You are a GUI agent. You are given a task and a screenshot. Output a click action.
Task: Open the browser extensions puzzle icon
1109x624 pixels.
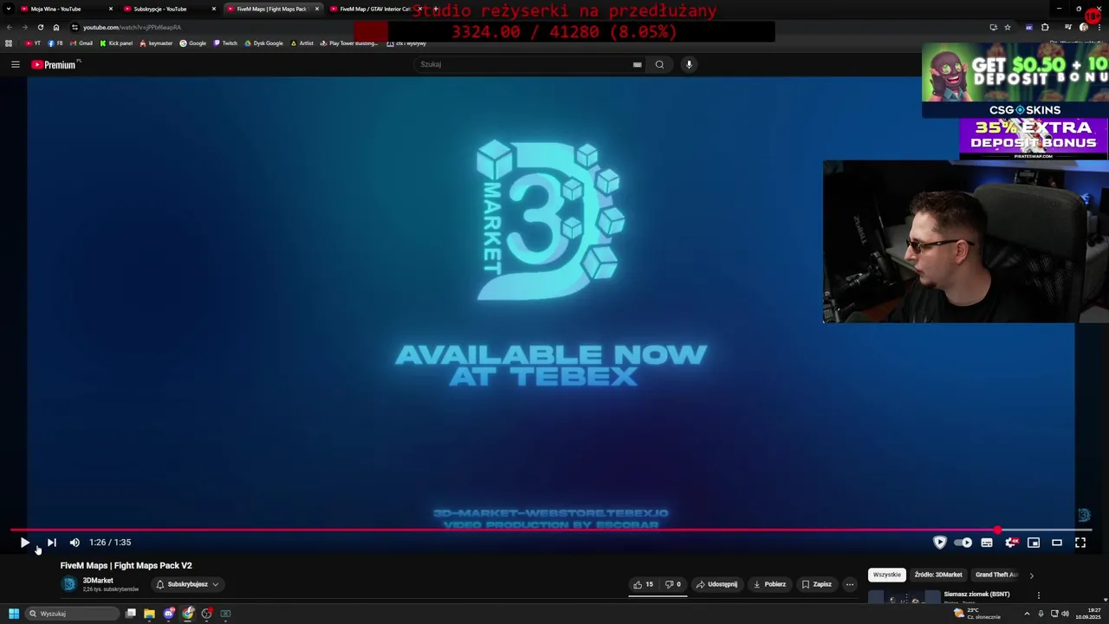[1045, 27]
